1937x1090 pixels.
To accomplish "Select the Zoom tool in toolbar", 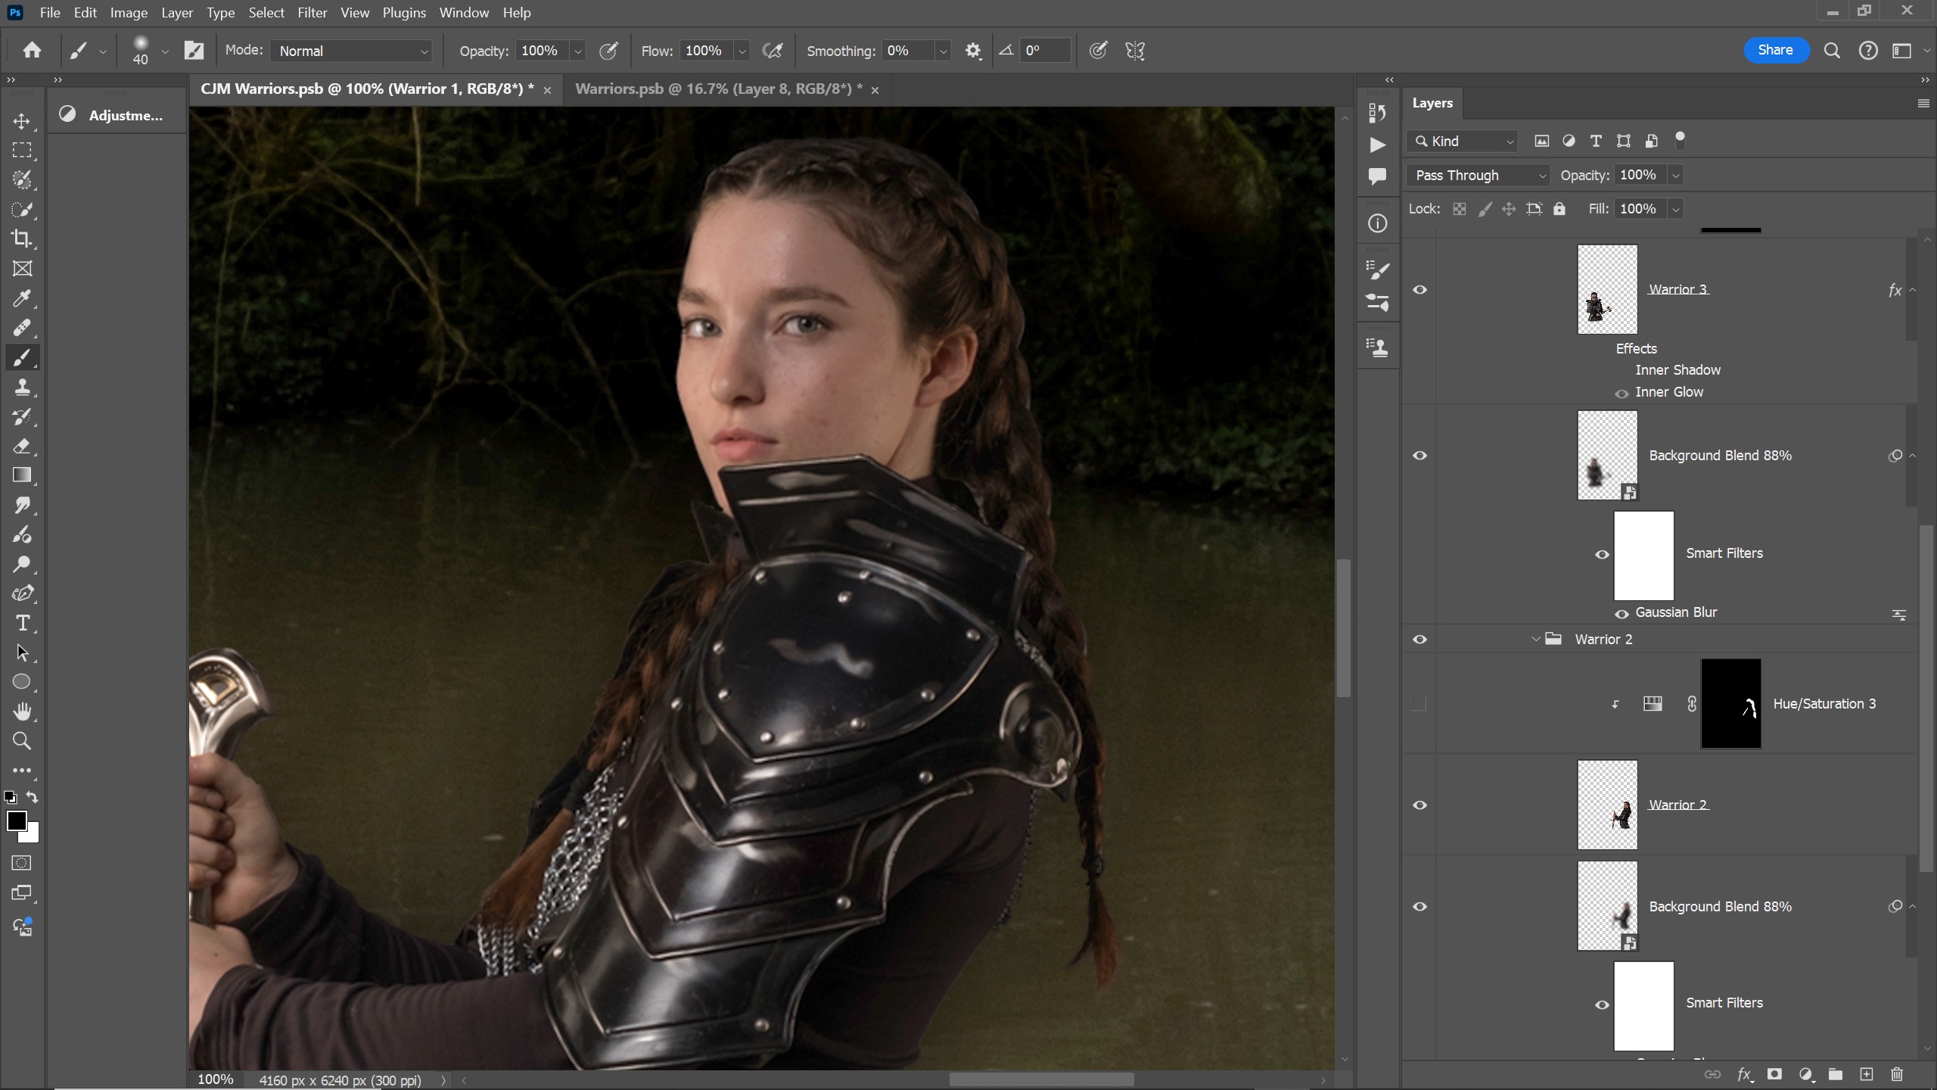I will pyautogui.click(x=22, y=741).
